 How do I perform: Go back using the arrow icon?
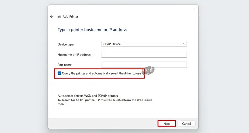(x=52, y=16)
